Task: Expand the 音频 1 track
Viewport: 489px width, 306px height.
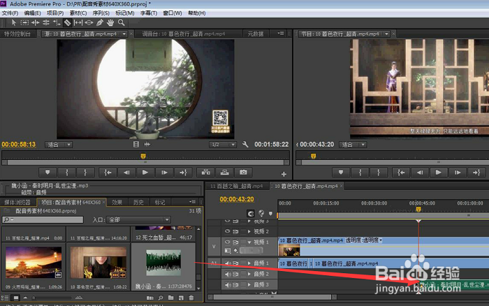Action: pos(249,263)
